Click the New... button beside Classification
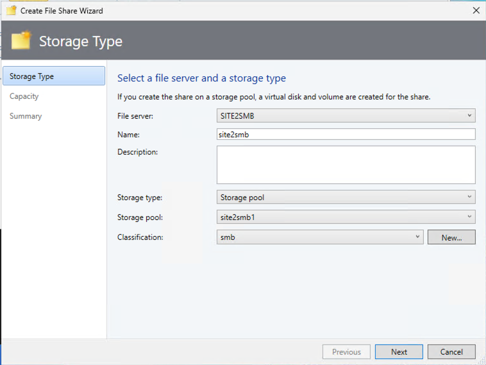Screen dimensions: 486x365 tap(451, 237)
